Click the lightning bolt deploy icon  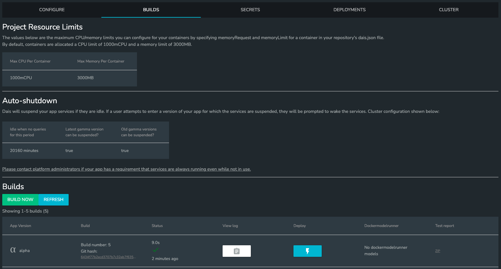click(308, 251)
